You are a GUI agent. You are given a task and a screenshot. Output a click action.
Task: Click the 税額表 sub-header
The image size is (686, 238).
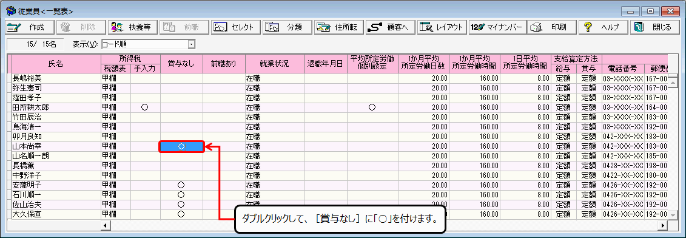pos(115,69)
